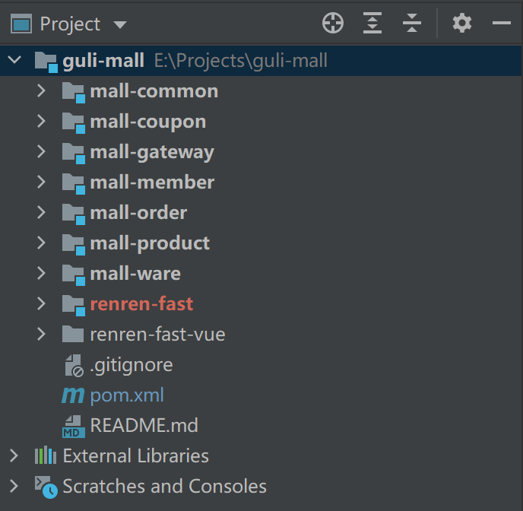Select the renren-fast module in red
Screen dimensions: 523x511
tap(141, 304)
